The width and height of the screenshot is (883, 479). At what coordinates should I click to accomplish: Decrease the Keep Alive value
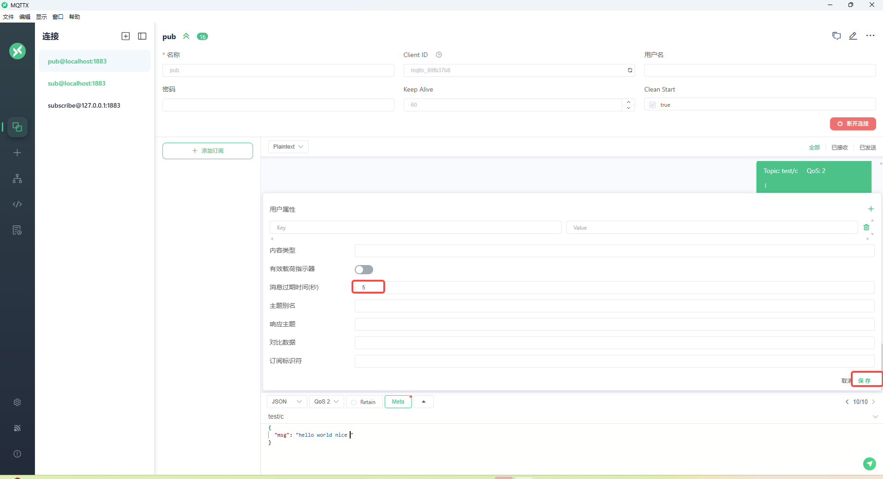click(x=629, y=108)
